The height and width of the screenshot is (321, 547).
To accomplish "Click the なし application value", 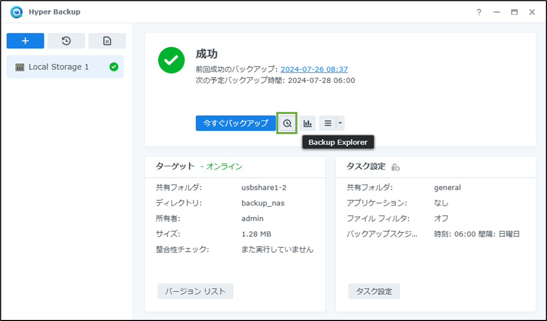I will click(441, 203).
